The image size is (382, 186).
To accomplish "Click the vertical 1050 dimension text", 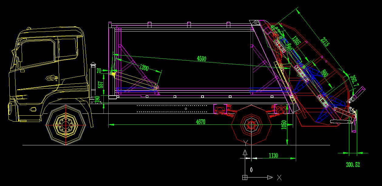I will pyautogui.click(x=284, y=125).
